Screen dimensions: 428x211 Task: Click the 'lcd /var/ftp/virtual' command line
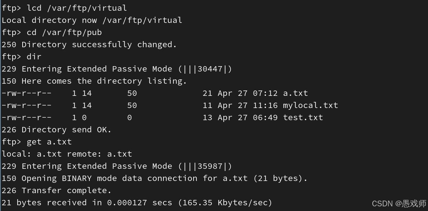point(77,8)
